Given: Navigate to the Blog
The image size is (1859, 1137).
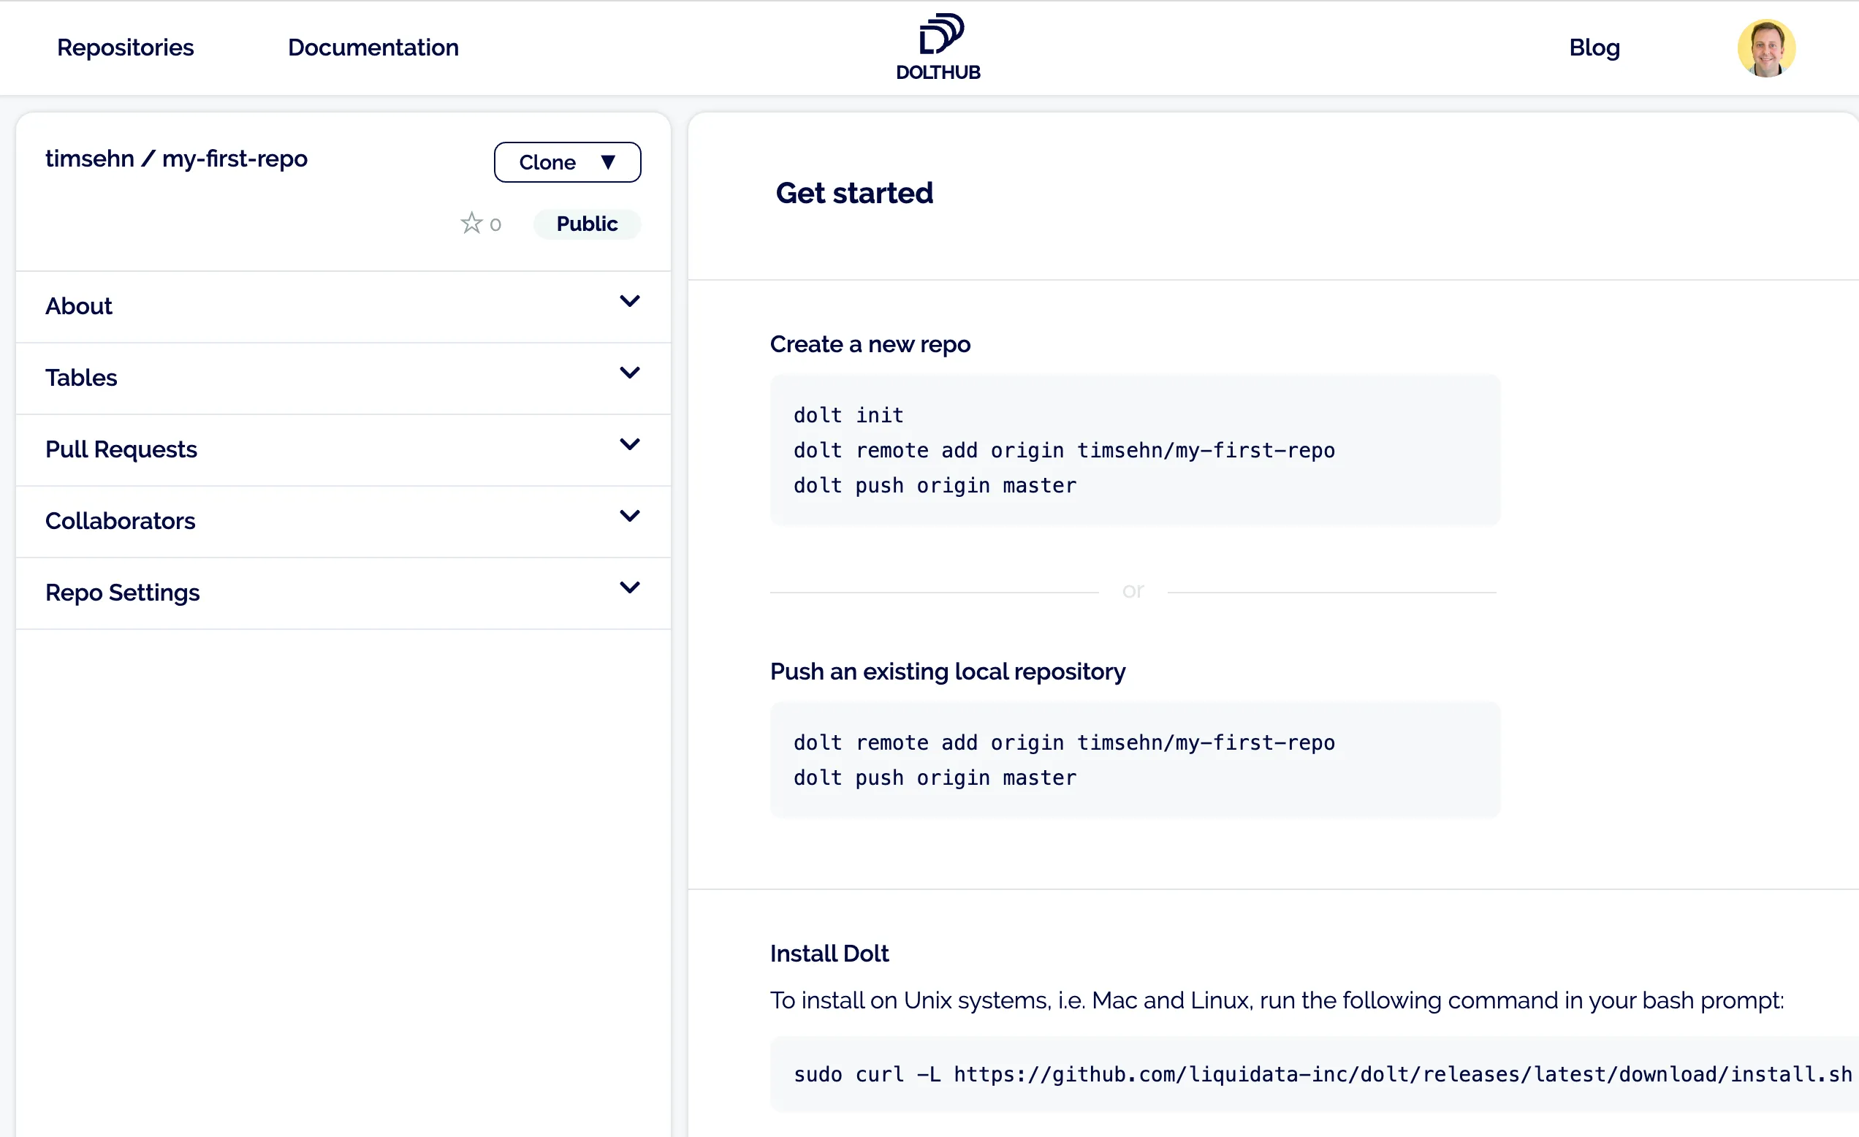Looking at the screenshot, I should [x=1594, y=47].
